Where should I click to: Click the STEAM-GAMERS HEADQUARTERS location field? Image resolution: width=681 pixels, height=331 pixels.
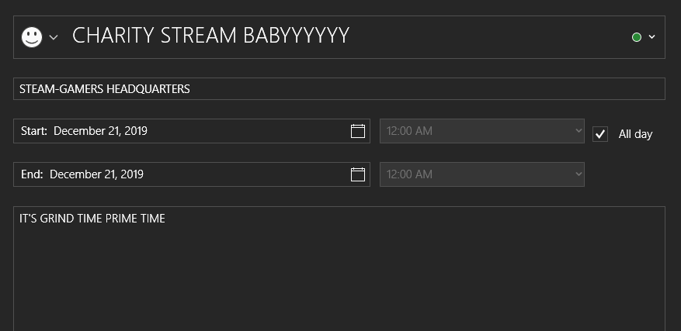pyautogui.click(x=339, y=89)
